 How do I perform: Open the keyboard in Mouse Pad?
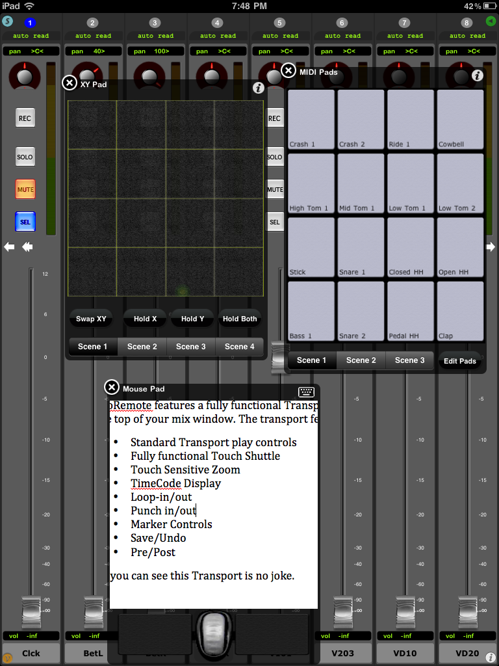(x=306, y=391)
